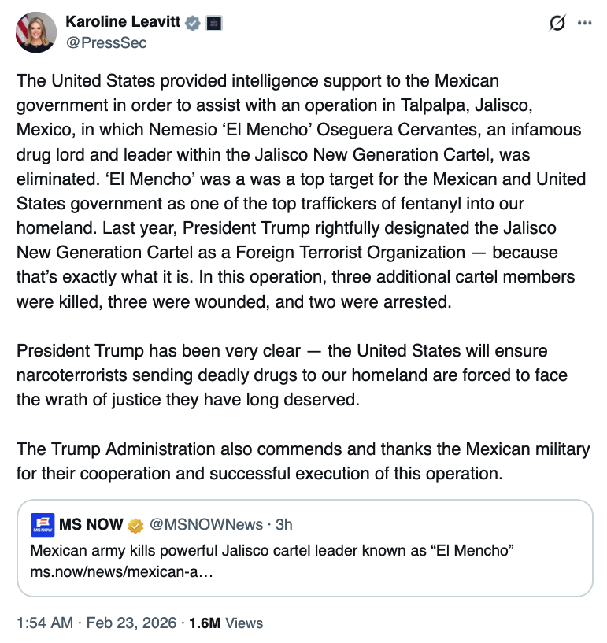Click gold verified badge beside MS NOW

(135, 525)
